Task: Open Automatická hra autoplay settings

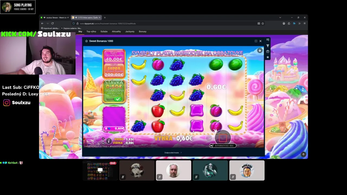Action: point(223,146)
